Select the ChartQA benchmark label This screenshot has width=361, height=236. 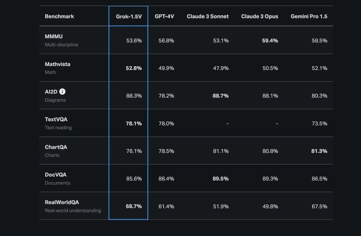click(x=56, y=147)
